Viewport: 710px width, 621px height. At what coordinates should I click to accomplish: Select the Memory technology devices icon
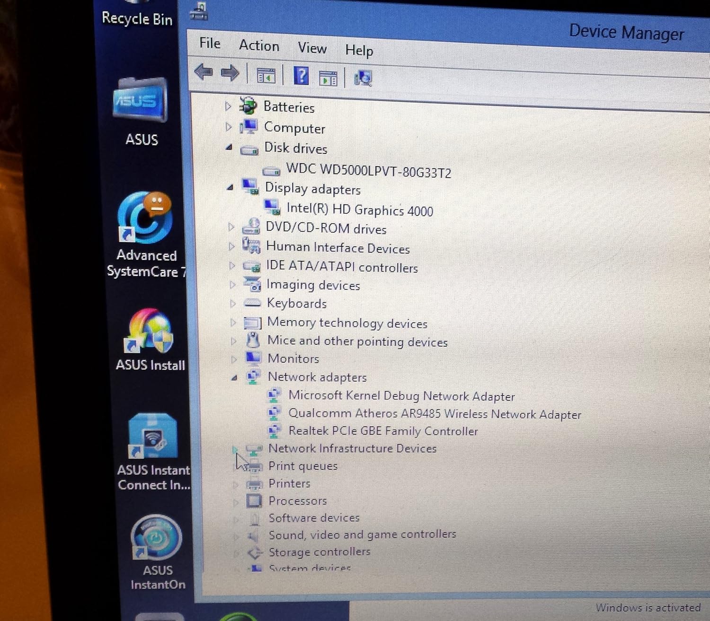pyautogui.click(x=253, y=323)
